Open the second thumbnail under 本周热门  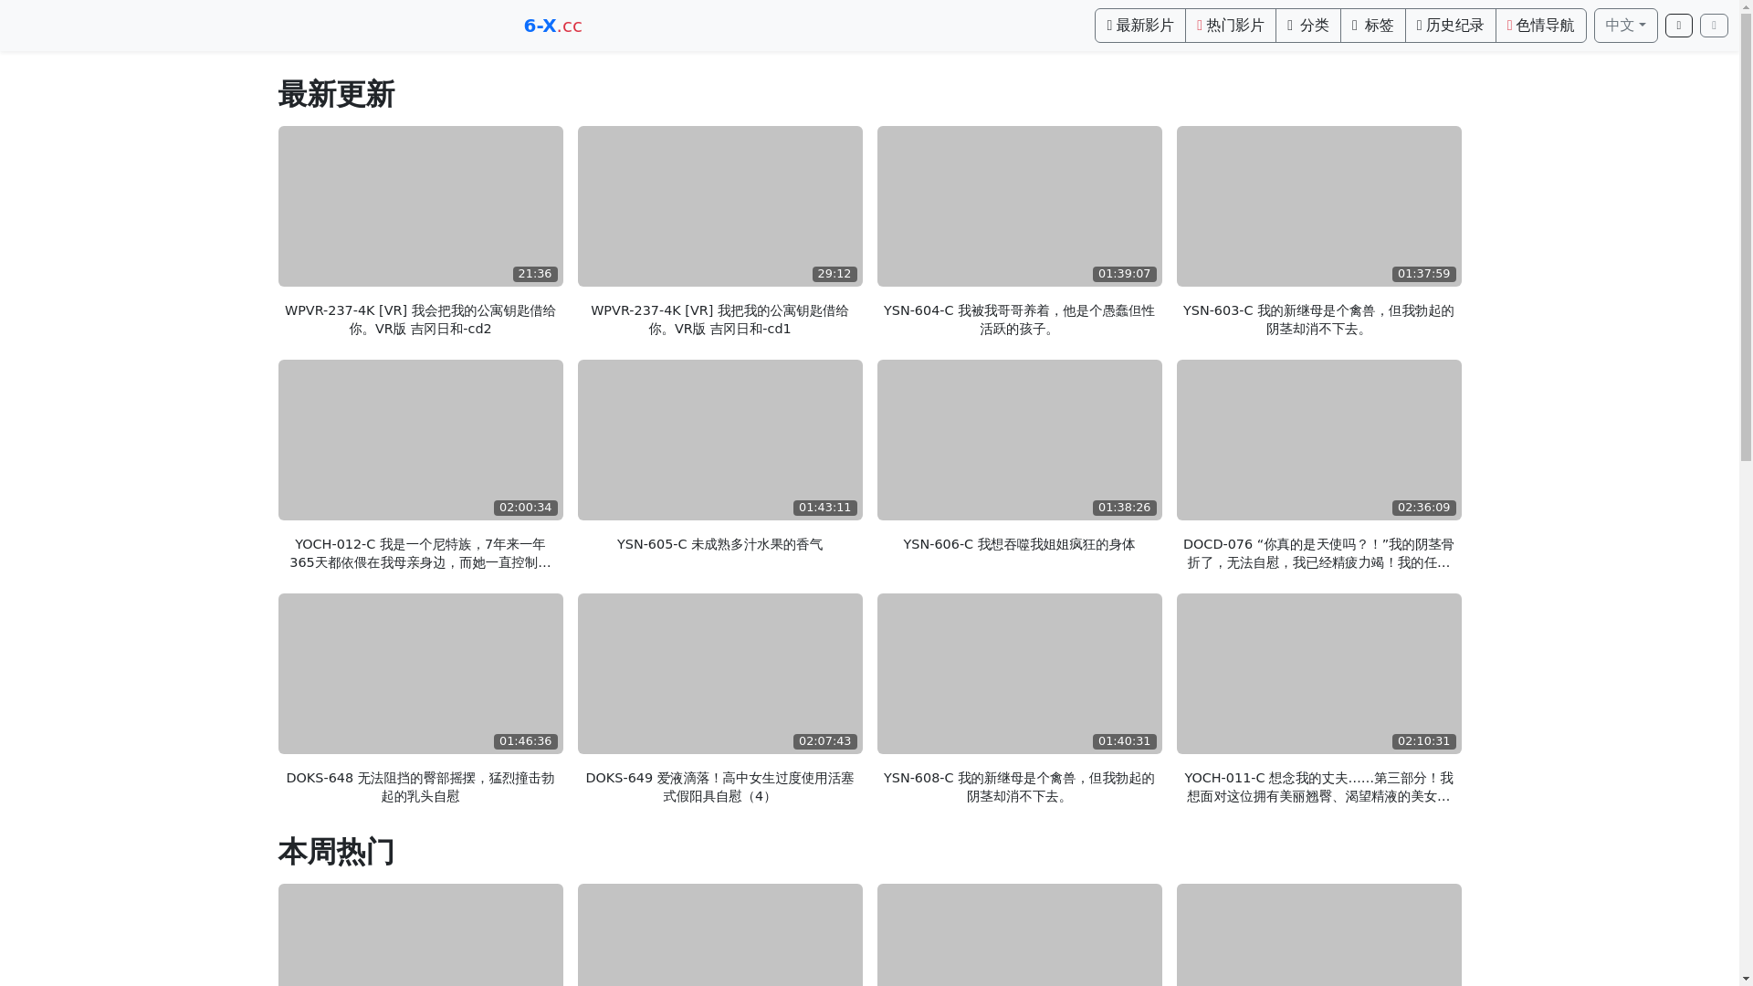coord(719,935)
